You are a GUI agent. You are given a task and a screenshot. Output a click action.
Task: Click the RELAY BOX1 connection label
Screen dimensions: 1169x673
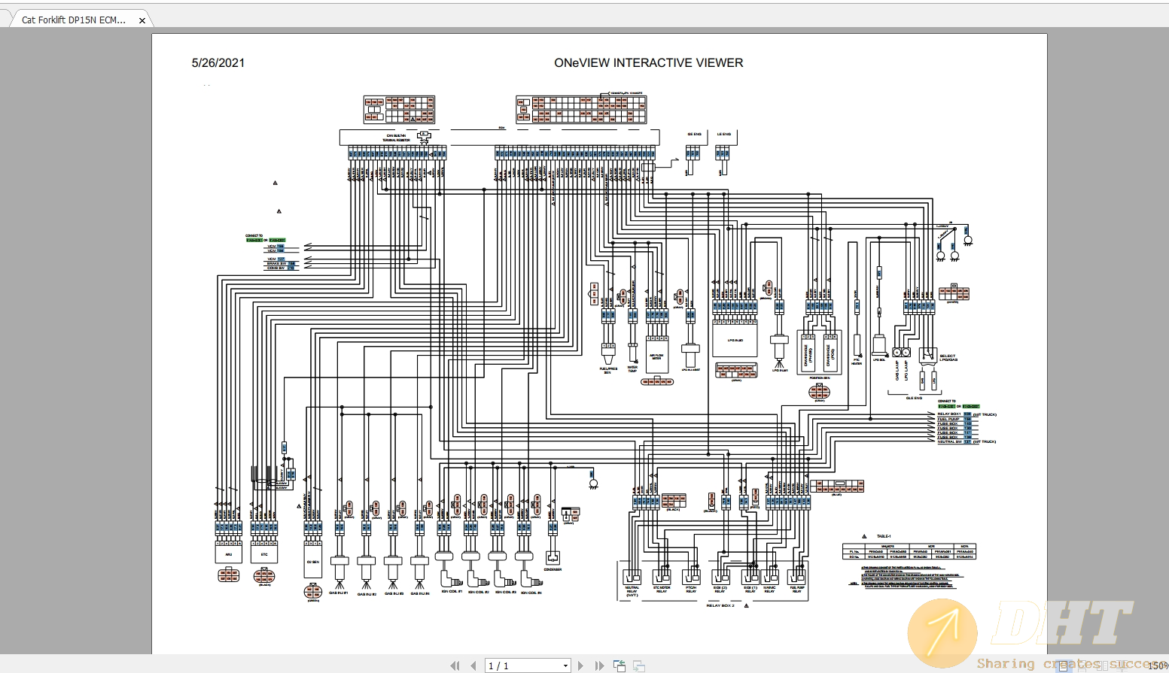[948, 414]
